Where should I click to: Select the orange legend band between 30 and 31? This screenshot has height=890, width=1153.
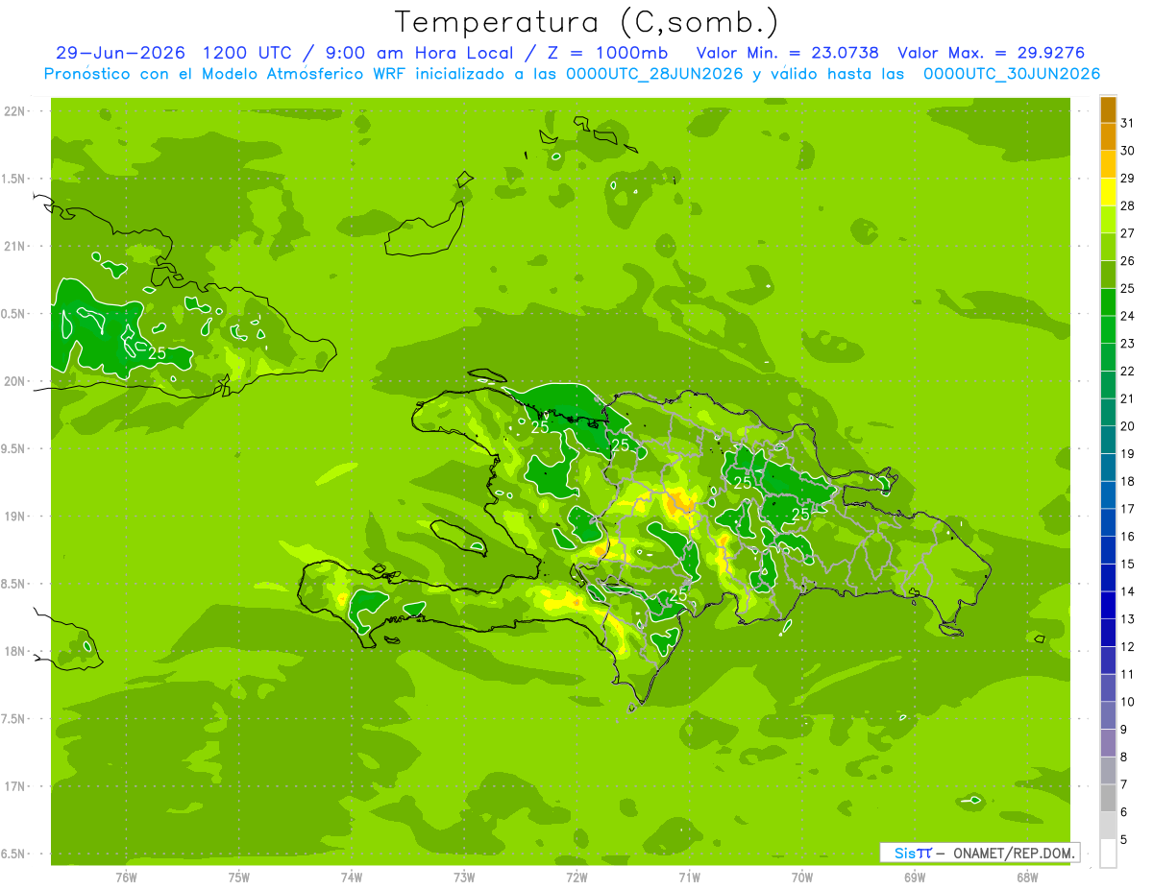point(1108,137)
